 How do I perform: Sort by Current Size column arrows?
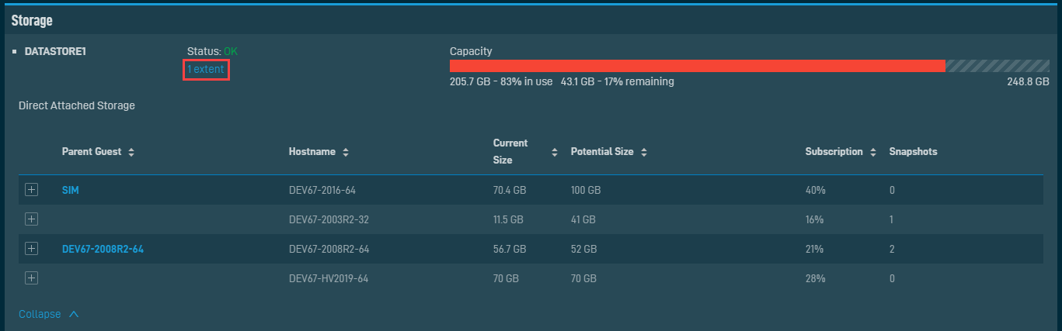(x=555, y=152)
